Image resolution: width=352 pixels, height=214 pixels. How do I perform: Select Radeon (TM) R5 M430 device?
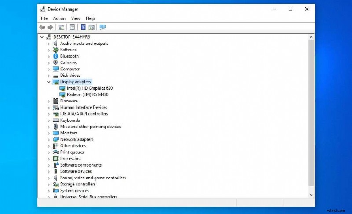pyautogui.click(x=88, y=94)
